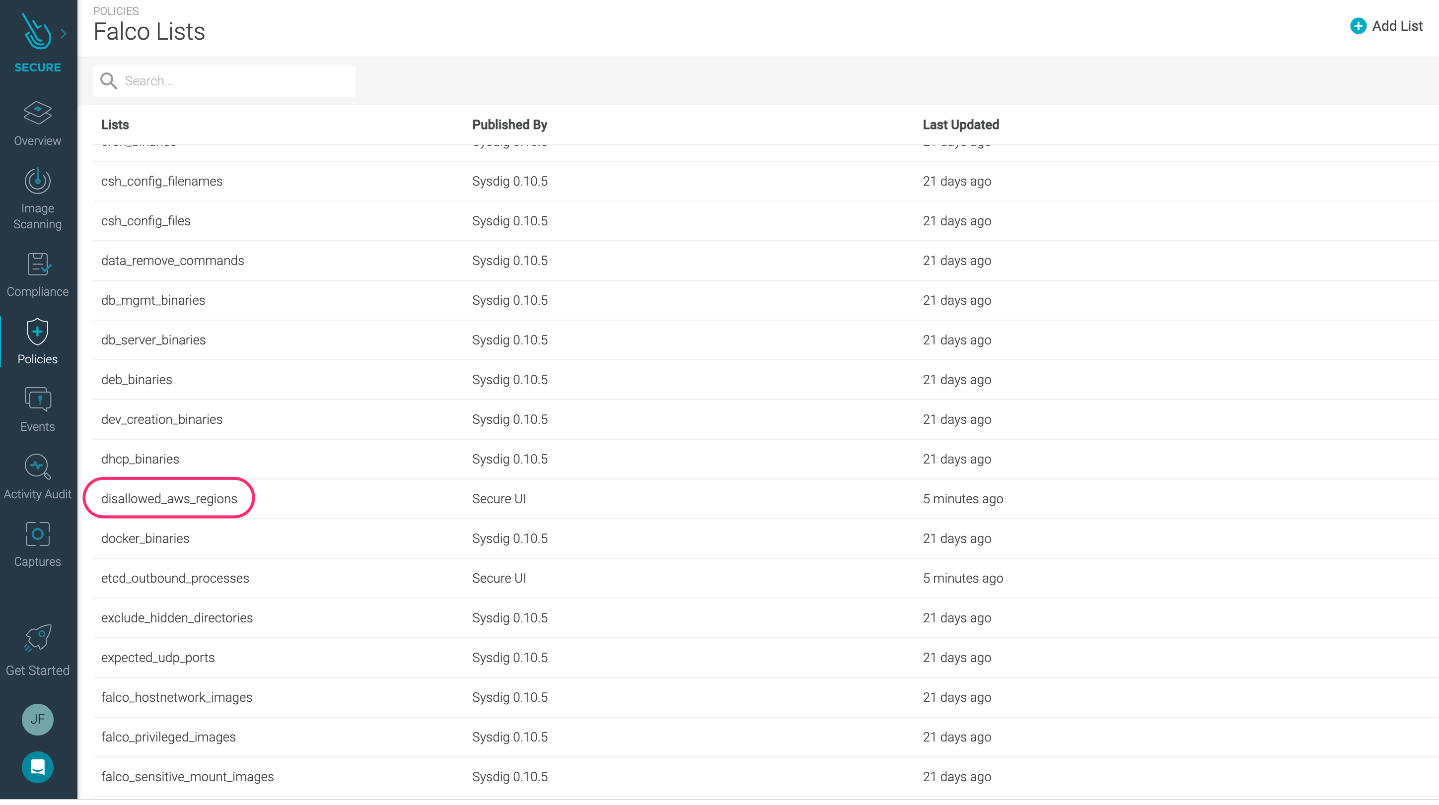Sort by the Last Updated column header
The width and height of the screenshot is (1439, 805).
pyautogui.click(x=961, y=125)
